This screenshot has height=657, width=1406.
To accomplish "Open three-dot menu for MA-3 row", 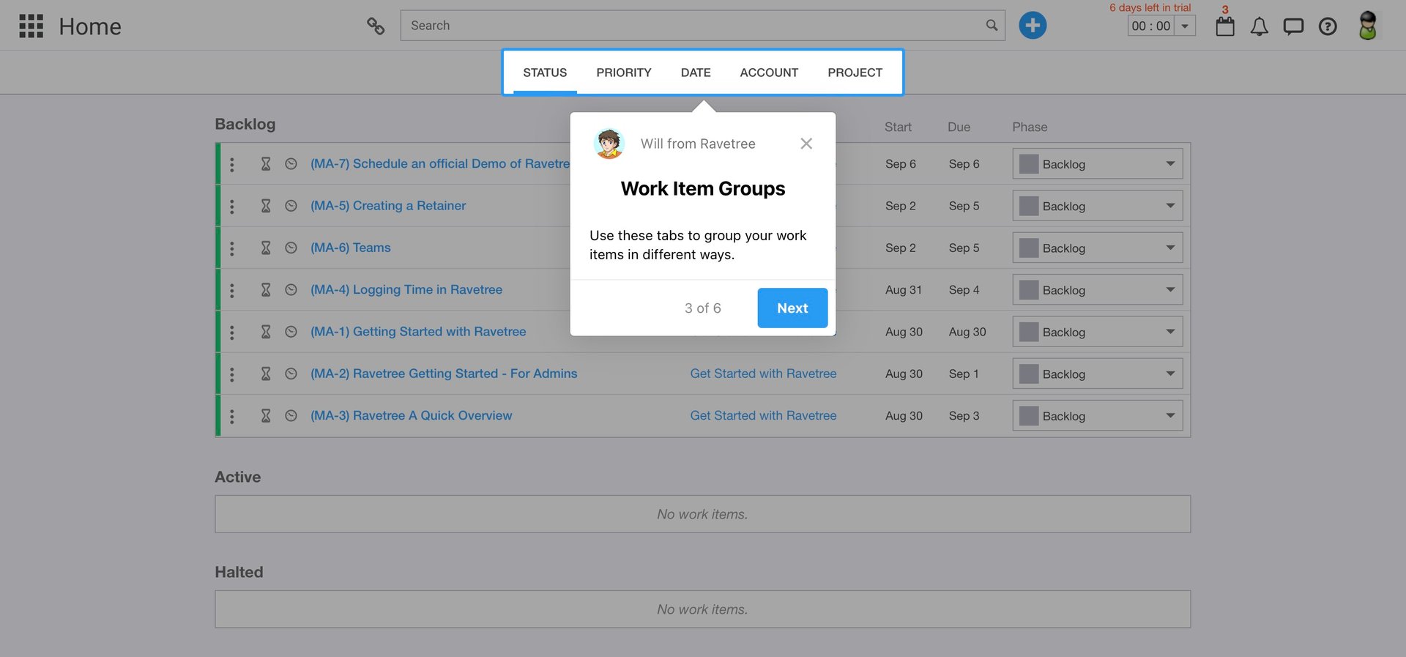I will tap(232, 416).
